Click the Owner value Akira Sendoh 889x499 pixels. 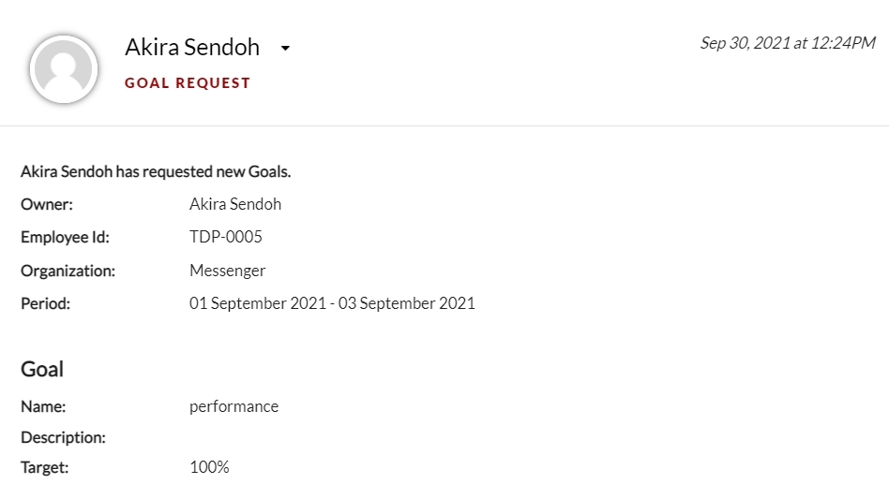pos(235,204)
